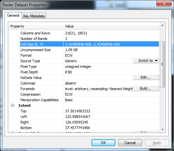The width and height of the screenshot is (174, 151).
Task: Click the vertical scrollbar thumb
Action: 163,65
